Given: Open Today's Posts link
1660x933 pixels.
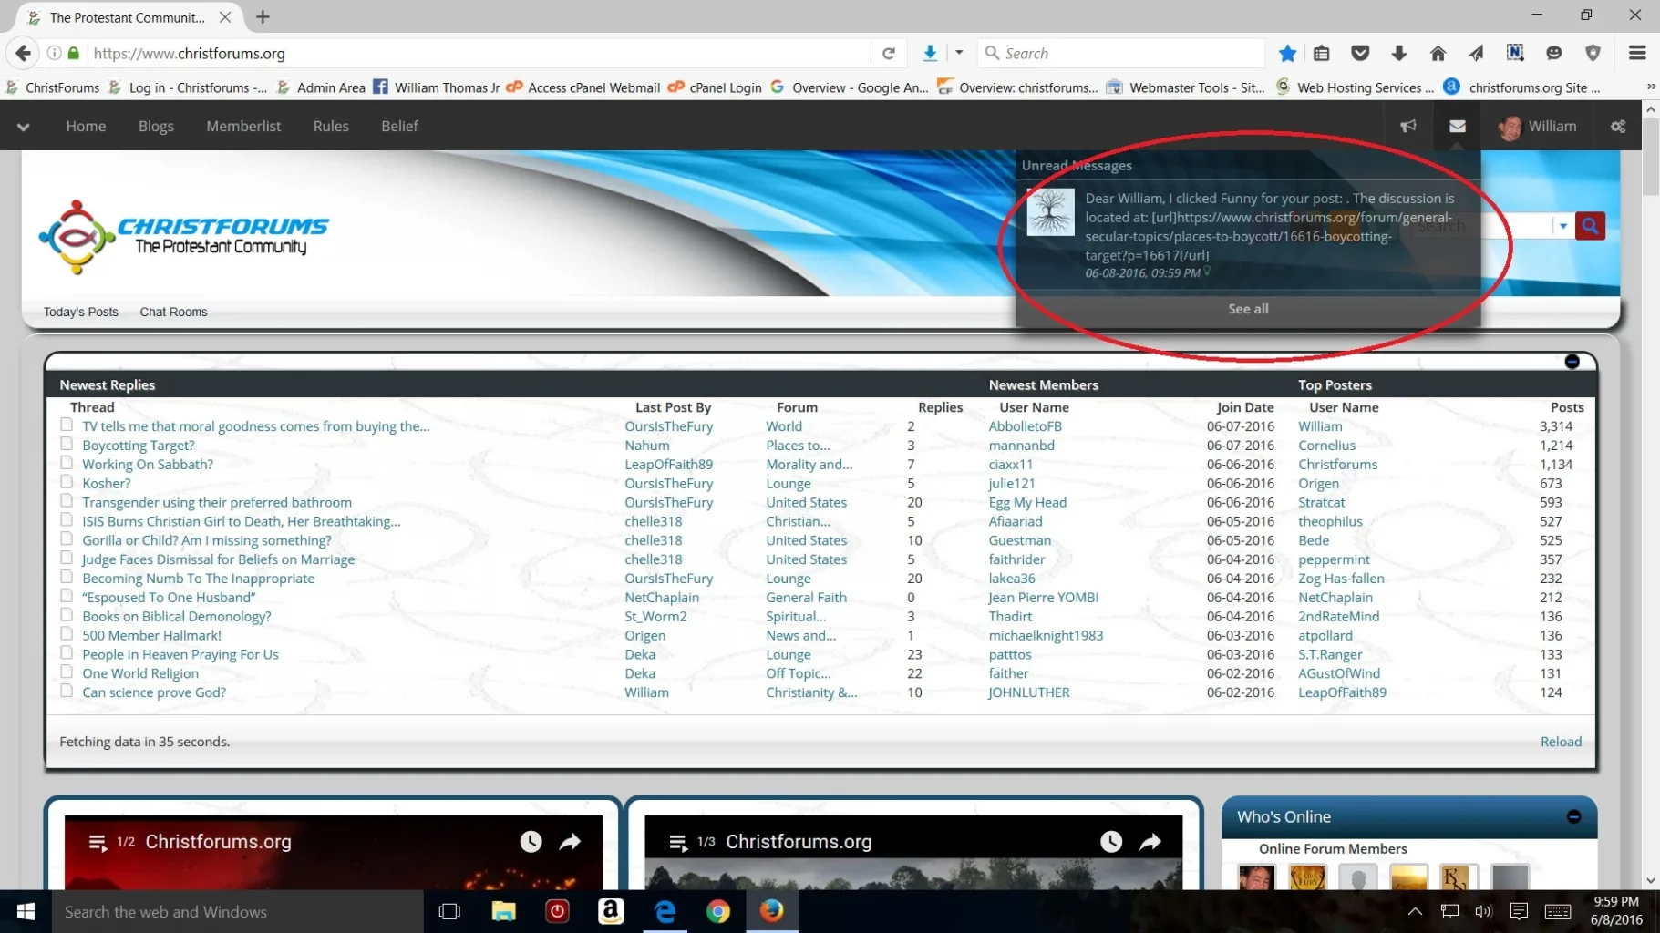Looking at the screenshot, I should [x=81, y=312].
